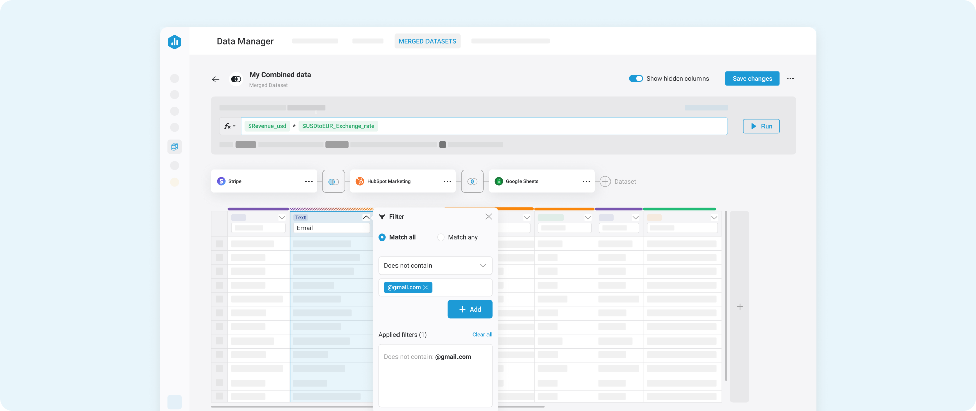
Task: Collapse the Email column chevron
Action: click(x=366, y=217)
